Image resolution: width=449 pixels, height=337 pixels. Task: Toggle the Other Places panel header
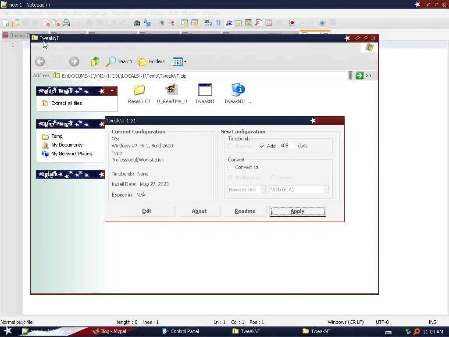click(71, 124)
